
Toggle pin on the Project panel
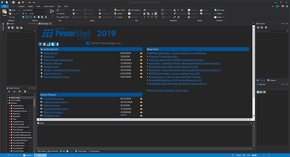[x=32, y=24]
